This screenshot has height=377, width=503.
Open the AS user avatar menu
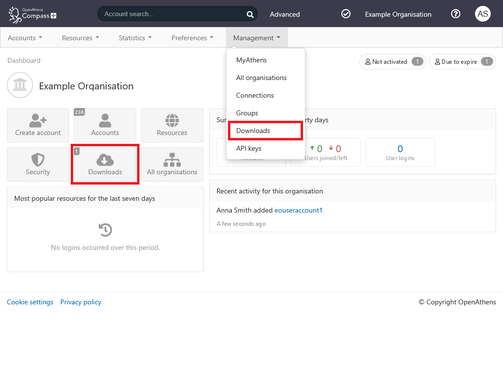click(482, 14)
